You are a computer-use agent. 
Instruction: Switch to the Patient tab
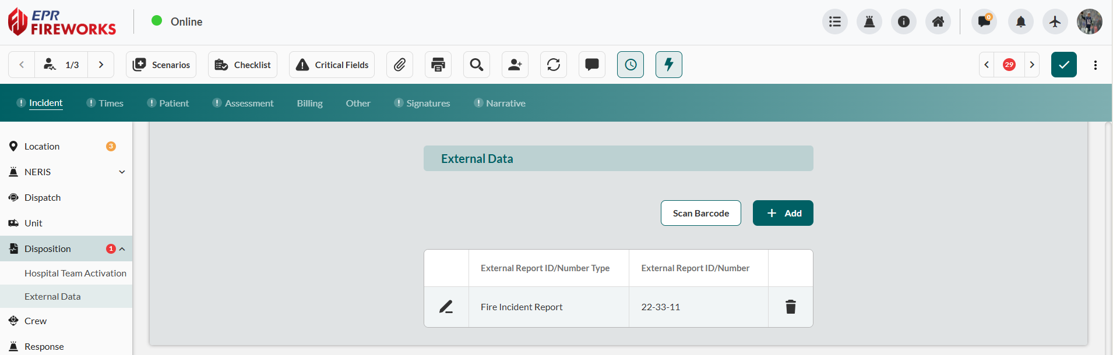pos(174,103)
